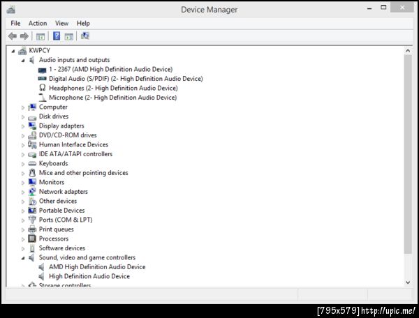Click the Sound, video and game controllers icon

point(32,257)
